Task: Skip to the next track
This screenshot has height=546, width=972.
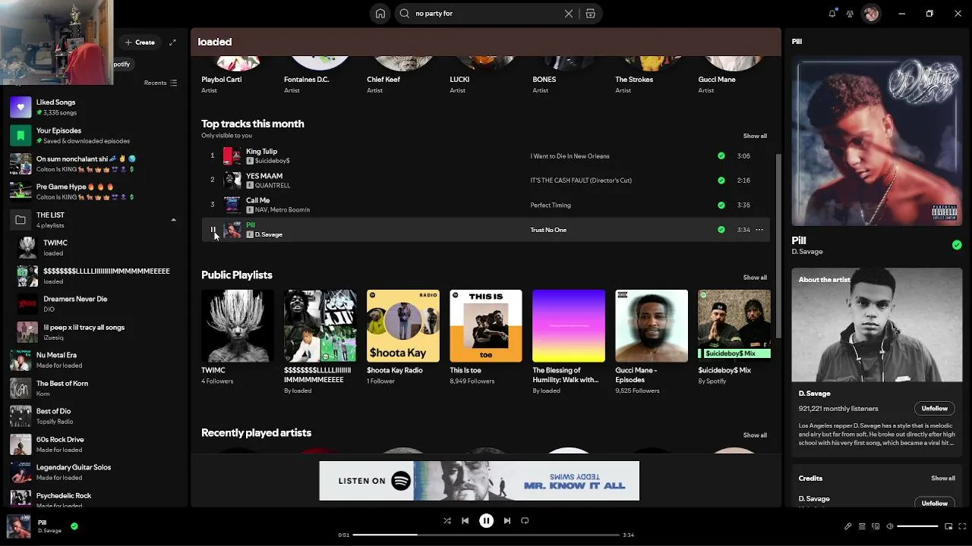Action: (x=507, y=521)
